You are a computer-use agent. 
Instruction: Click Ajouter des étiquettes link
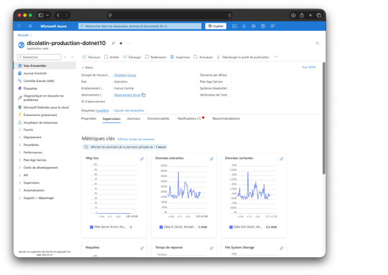129,110
